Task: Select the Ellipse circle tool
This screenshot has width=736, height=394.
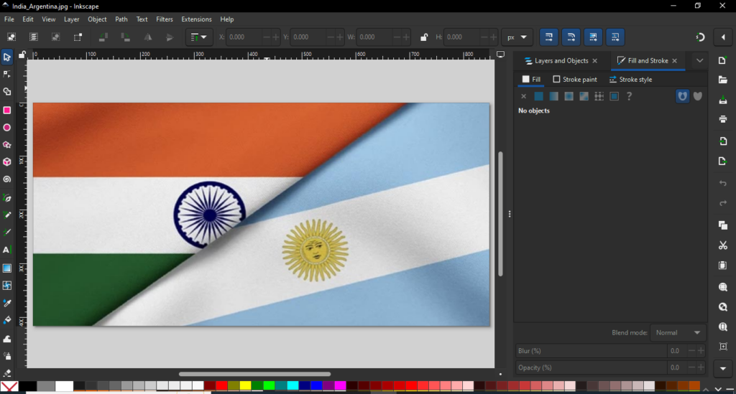Action: pyautogui.click(x=7, y=128)
